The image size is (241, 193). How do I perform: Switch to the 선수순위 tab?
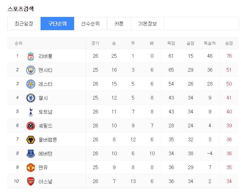click(90, 24)
